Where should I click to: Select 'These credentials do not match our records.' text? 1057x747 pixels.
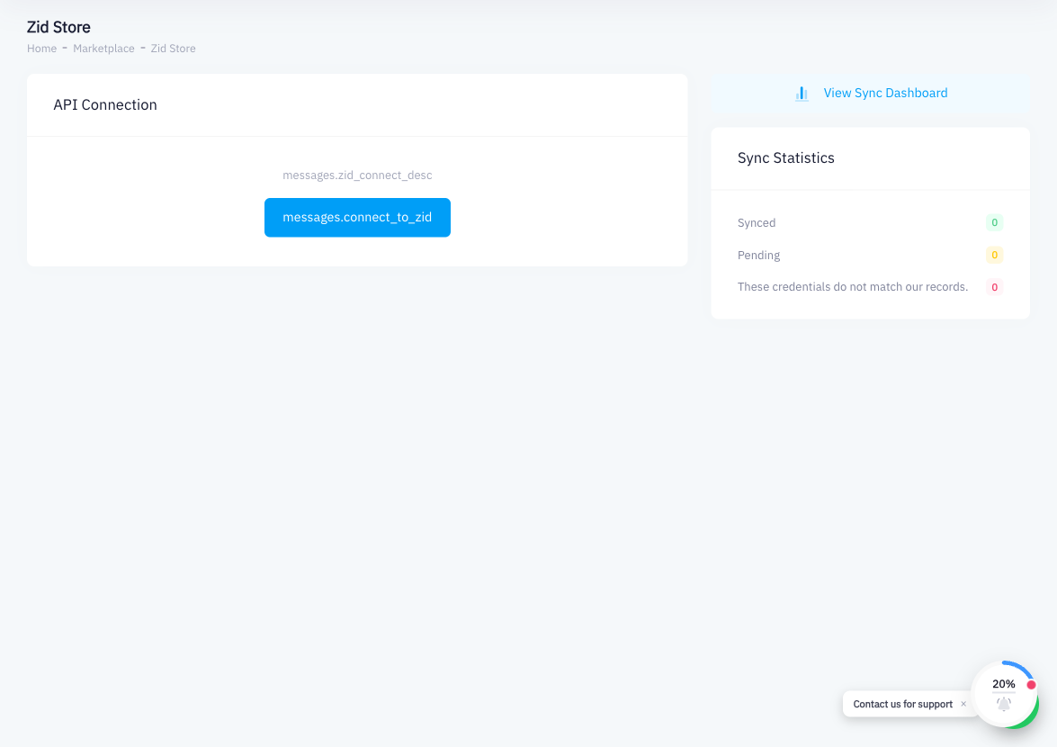tap(853, 286)
